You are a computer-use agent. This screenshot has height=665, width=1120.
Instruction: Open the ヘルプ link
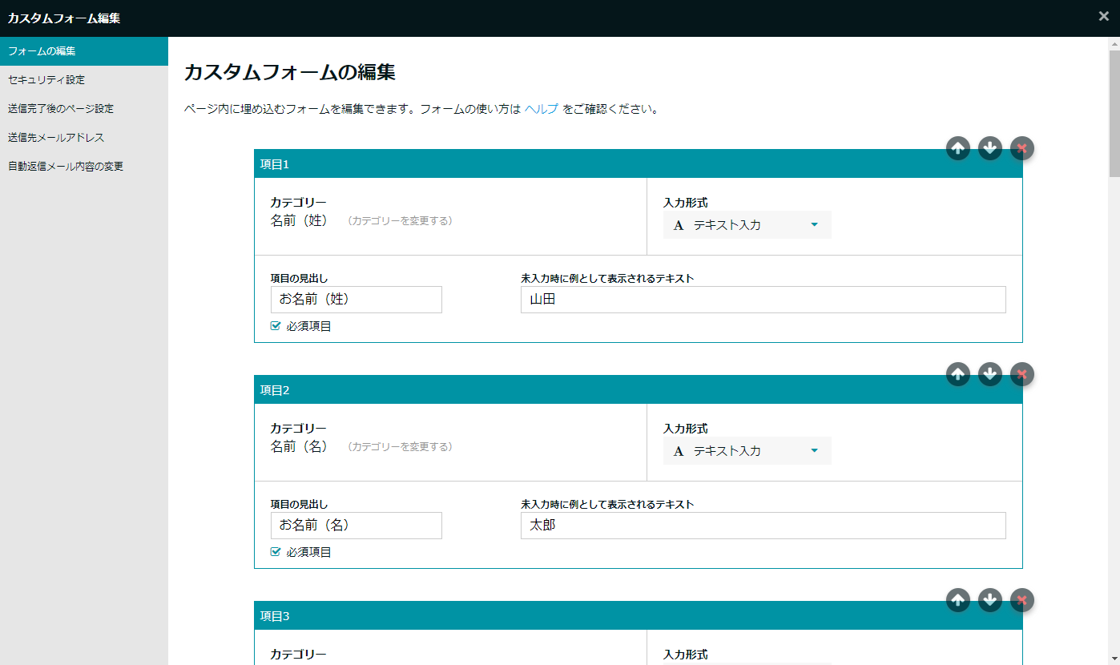tap(542, 109)
